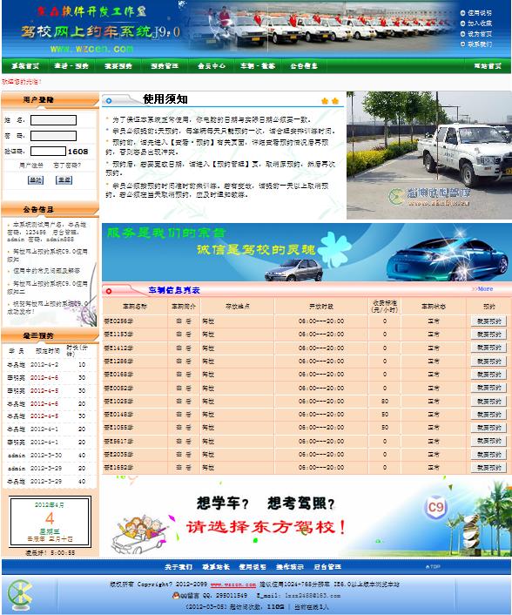Image resolution: width=512 pixels, height=615 pixels.
Task: Click the 使用说明 footer link
Action: pos(253,567)
